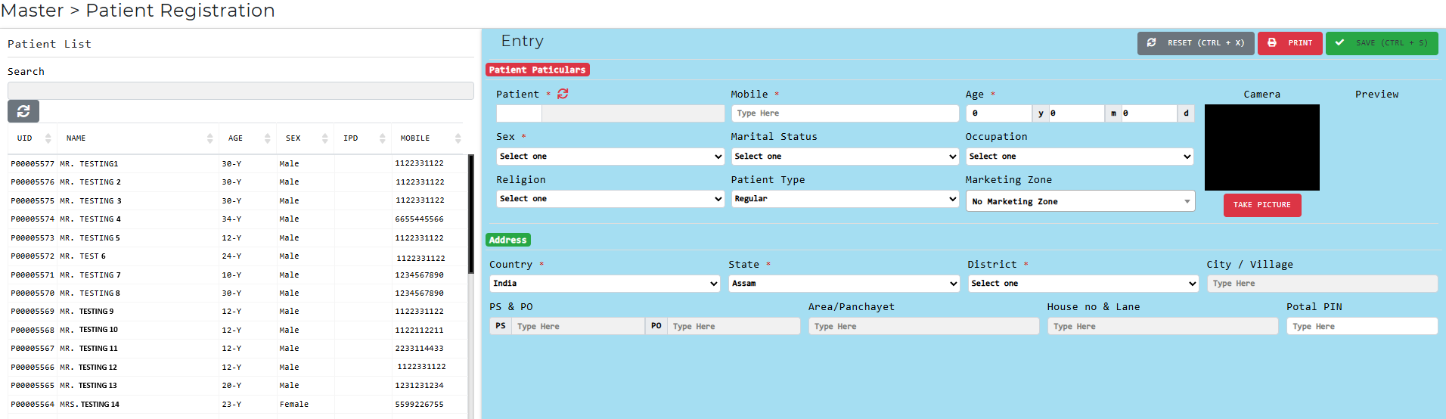Image resolution: width=1446 pixels, height=419 pixels.
Task: Click the red PRINT button
Action: [1290, 43]
